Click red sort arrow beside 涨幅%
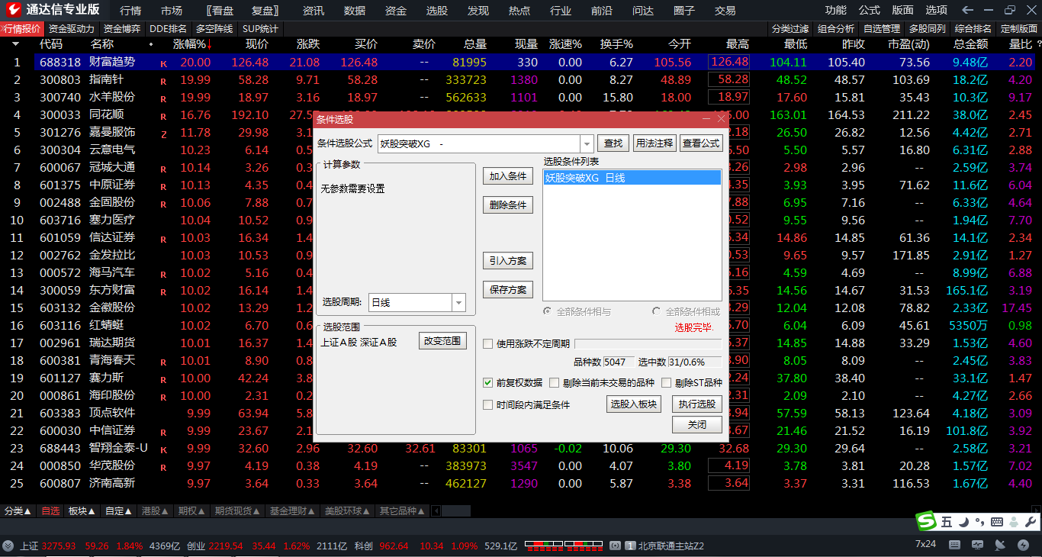Viewport: 1042px width, 557px height. click(209, 45)
